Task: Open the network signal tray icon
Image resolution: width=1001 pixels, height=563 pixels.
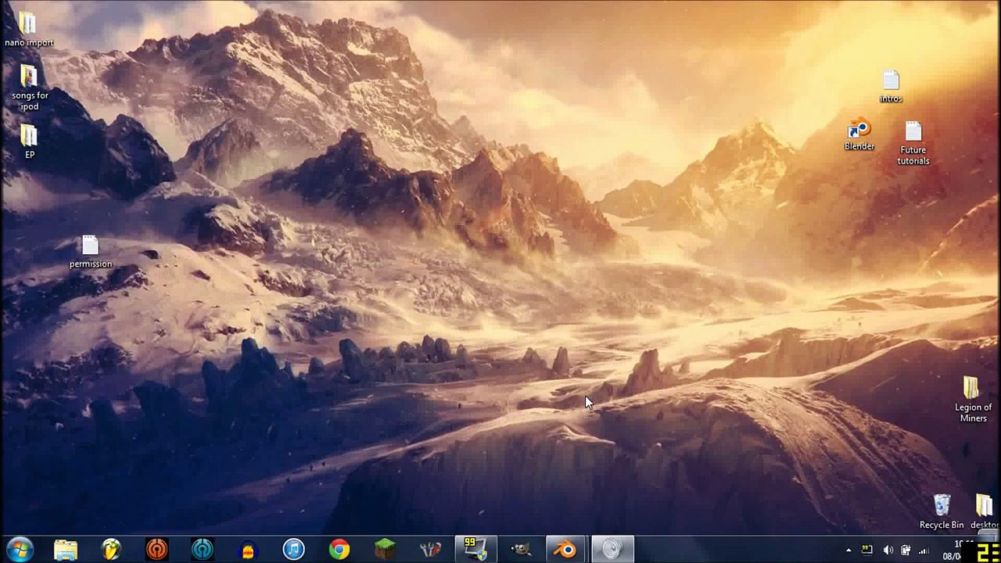Action: click(x=924, y=550)
